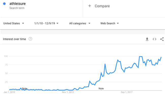The width and height of the screenshot is (165, 95).
Task: Click the blue dot next to athleisure
Action: (x=4, y=4)
